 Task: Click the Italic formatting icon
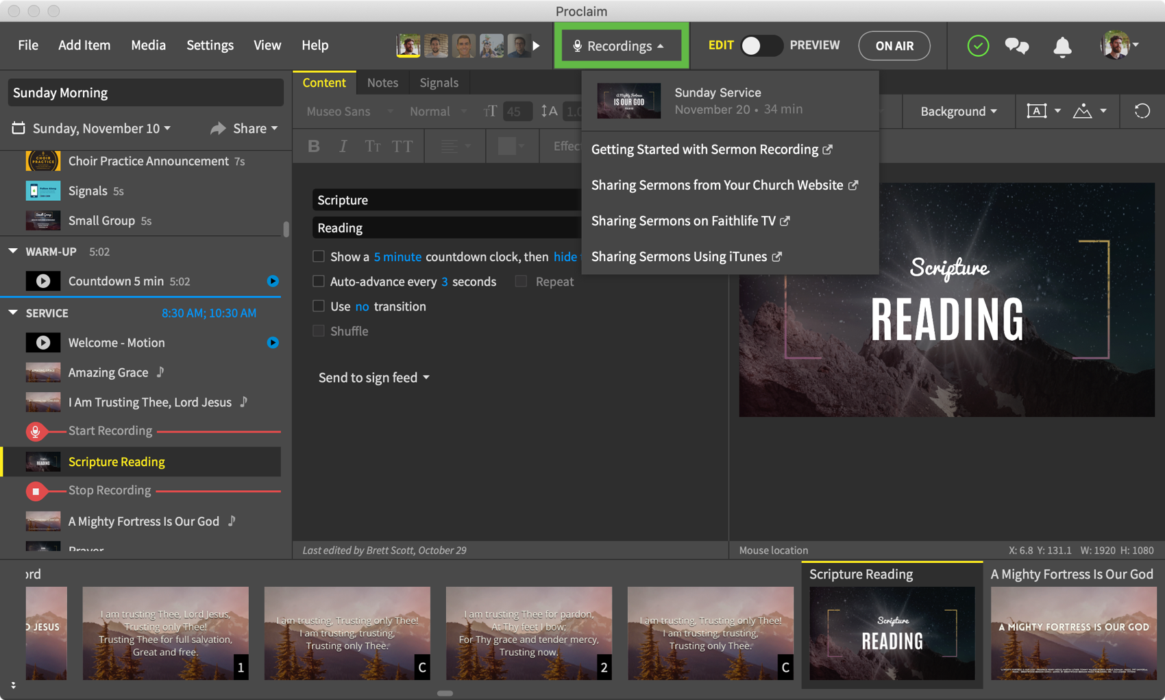pos(343,146)
